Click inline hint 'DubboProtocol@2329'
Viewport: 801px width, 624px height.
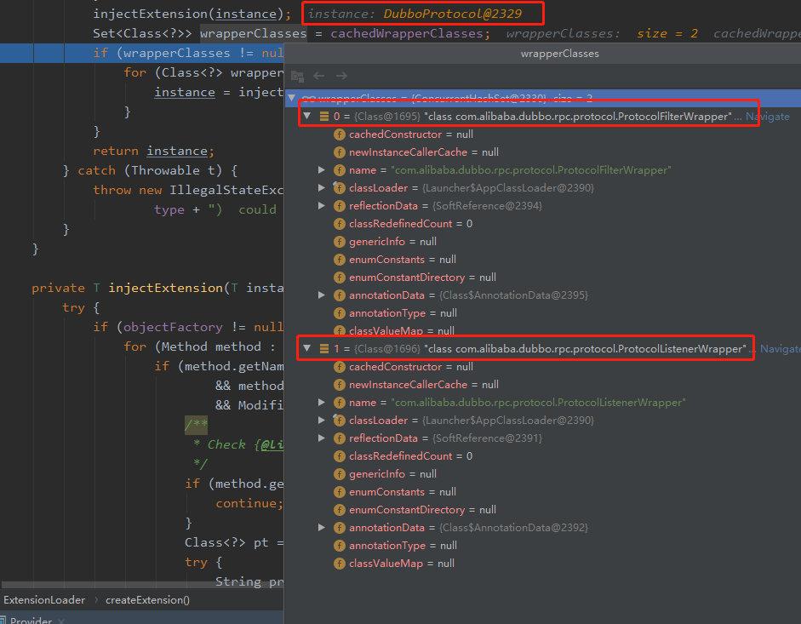[x=453, y=14]
